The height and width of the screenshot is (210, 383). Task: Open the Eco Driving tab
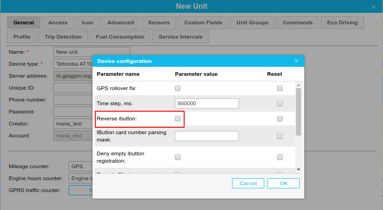pyautogui.click(x=342, y=23)
